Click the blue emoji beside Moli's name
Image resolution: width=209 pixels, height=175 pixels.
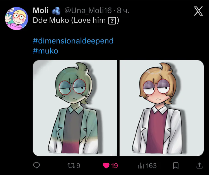[56, 11]
